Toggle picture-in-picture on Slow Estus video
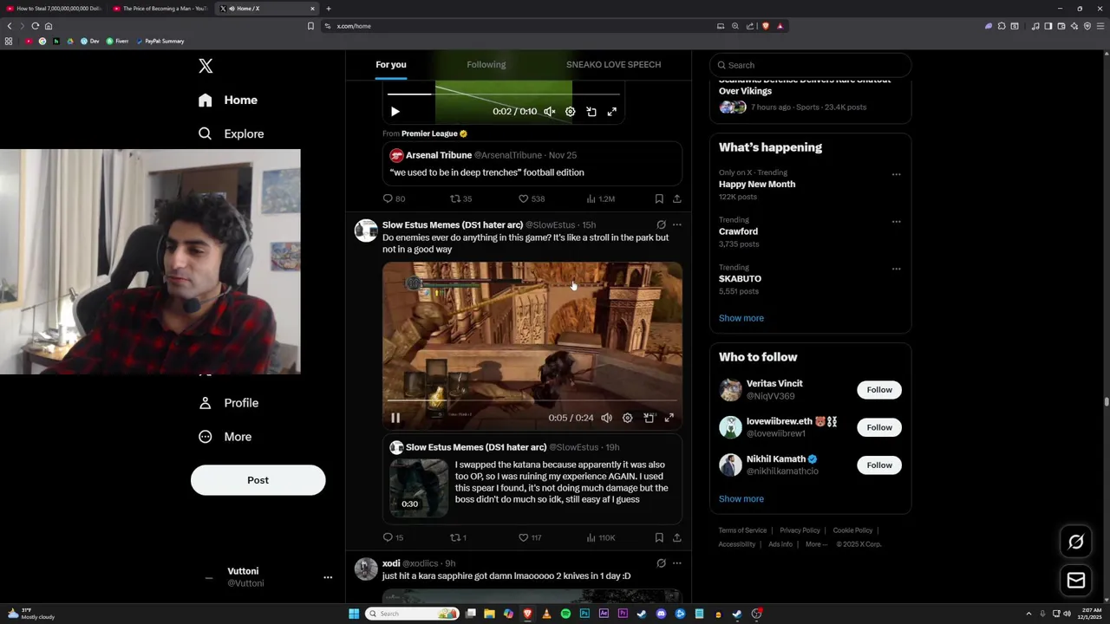Screen dimensions: 1110x624 tap(649, 418)
